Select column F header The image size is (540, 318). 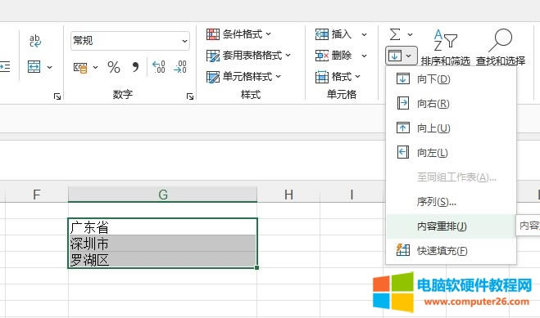pyautogui.click(x=37, y=195)
